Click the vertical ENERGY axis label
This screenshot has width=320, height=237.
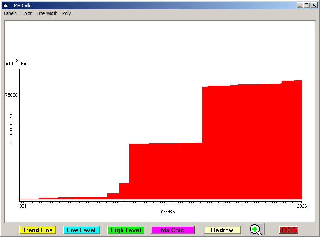11,128
